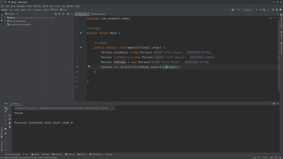Collapse all items in Project panel
283x159 pixels.
tap(63, 14)
